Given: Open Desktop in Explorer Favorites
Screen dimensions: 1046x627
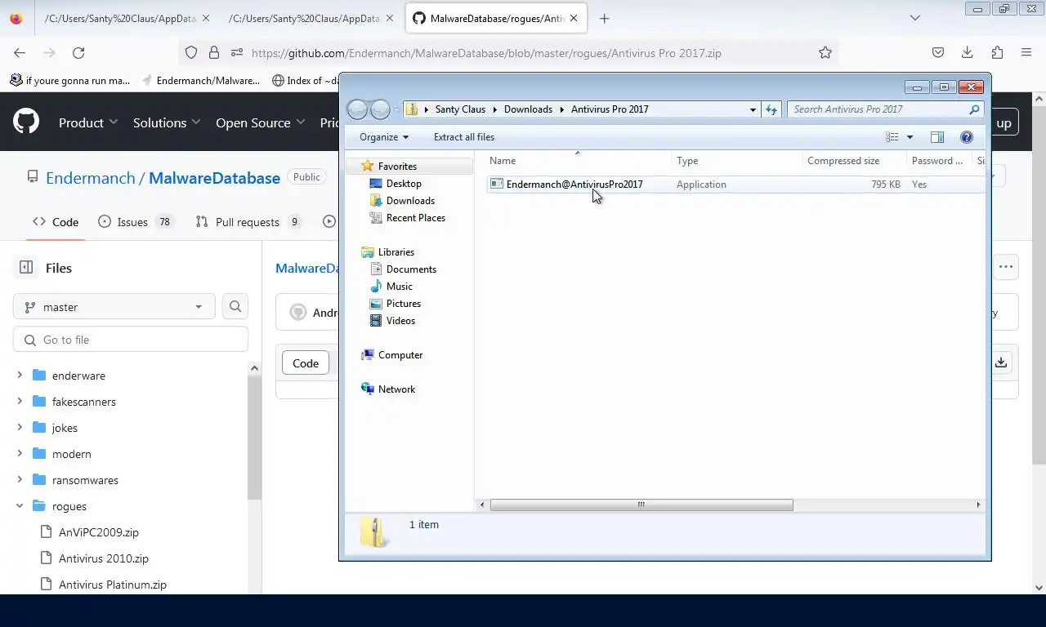Looking at the screenshot, I should [x=404, y=184].
